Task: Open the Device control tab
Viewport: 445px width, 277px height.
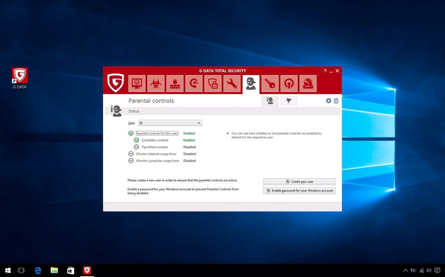Action: pos(308,83)
